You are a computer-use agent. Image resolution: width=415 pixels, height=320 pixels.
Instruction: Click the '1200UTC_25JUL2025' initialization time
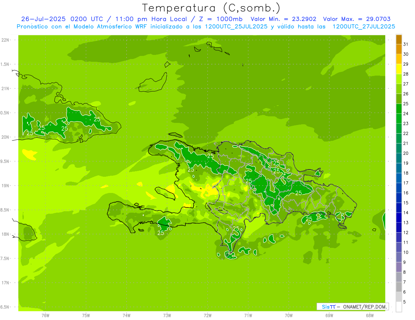pyautogui.click(x=237, y=27)
